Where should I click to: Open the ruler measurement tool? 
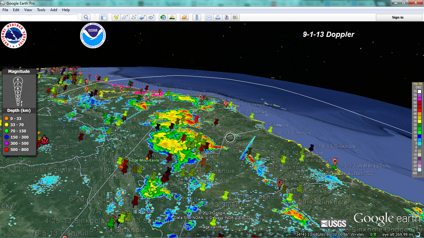tap(196, 17)
